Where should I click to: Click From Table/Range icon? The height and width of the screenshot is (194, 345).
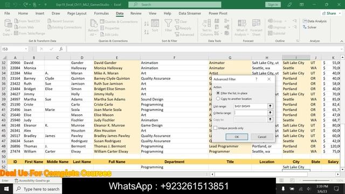pos(16,33)
